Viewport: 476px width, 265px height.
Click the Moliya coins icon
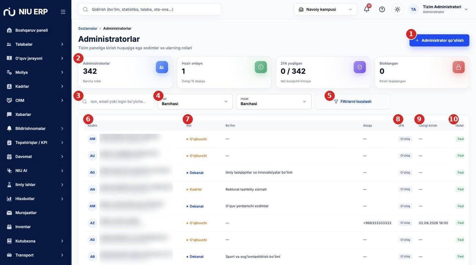coord(9,72)
